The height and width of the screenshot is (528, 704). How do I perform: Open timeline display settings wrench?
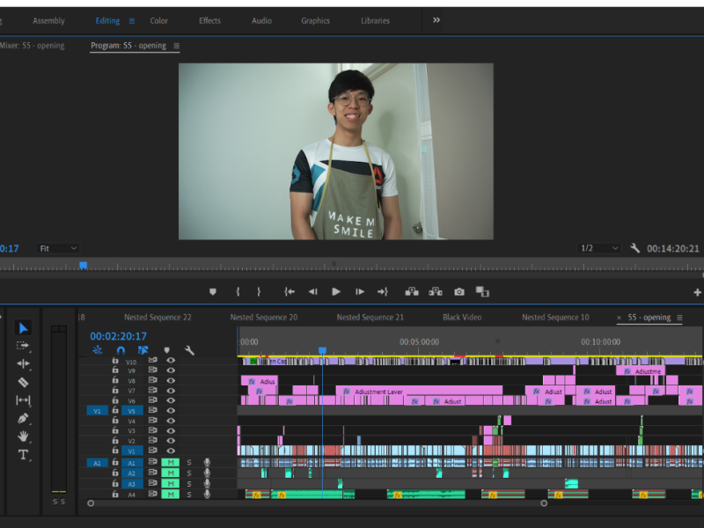pyautogui.click(x=189, y=350)
